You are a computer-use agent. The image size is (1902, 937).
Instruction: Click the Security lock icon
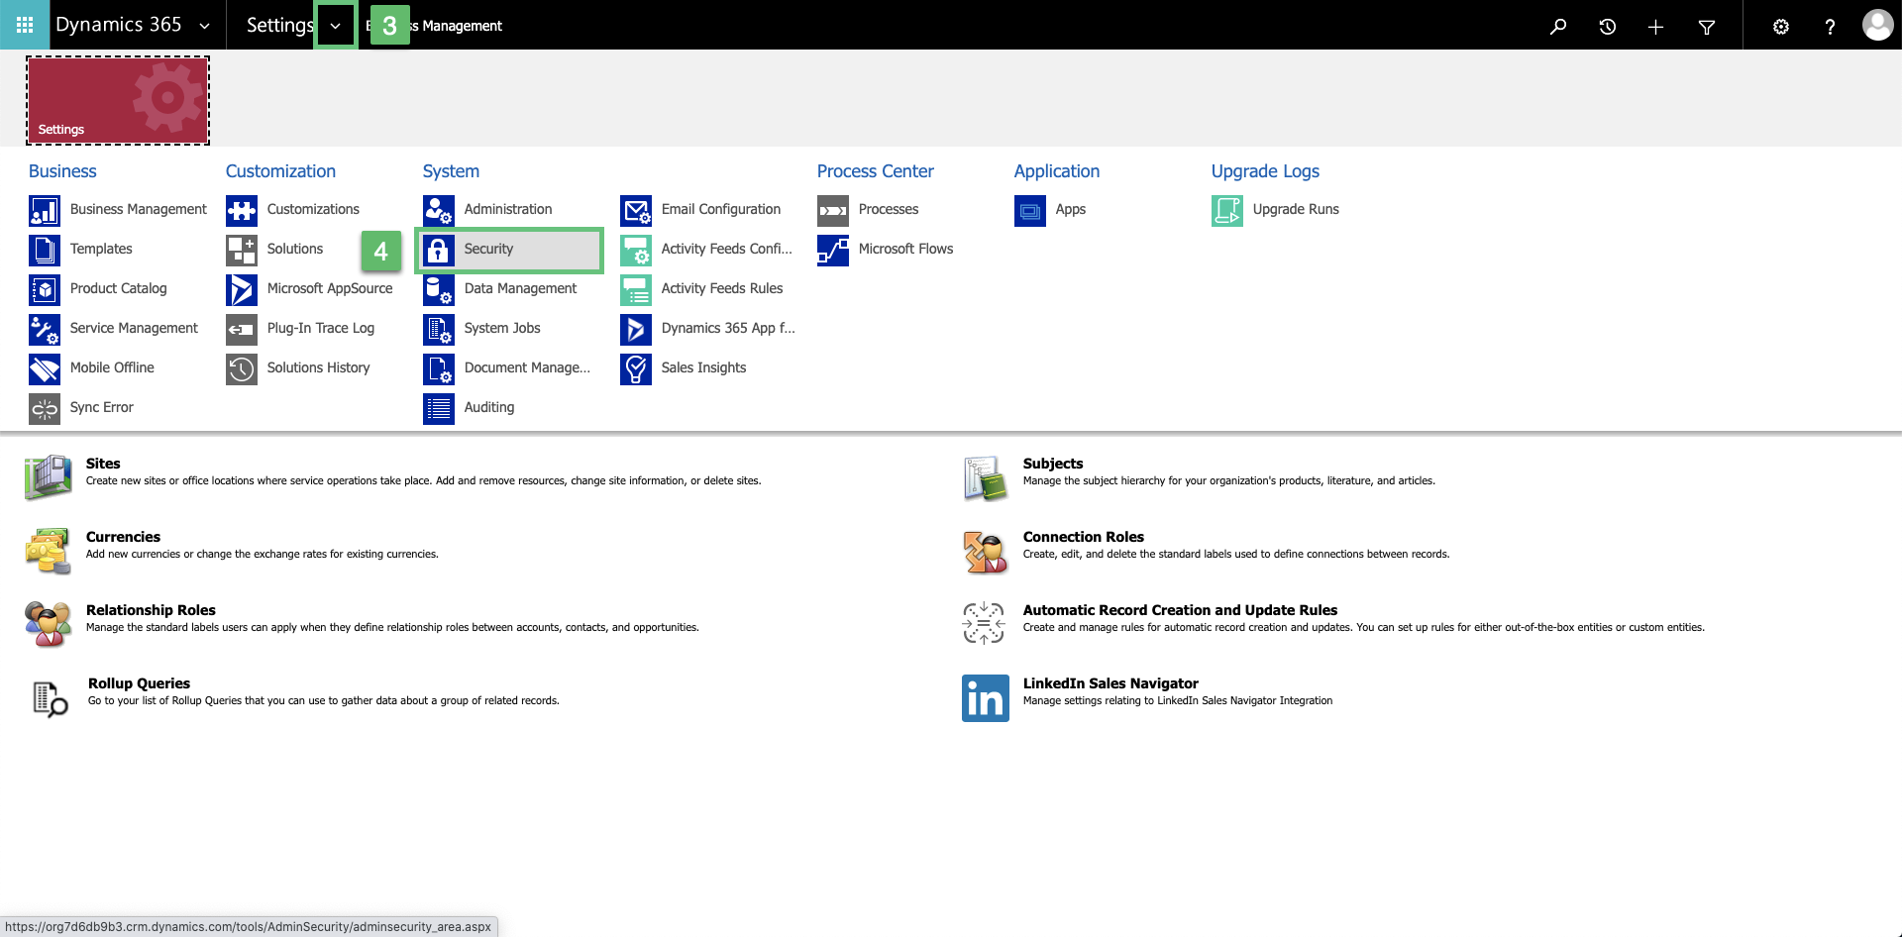pos(439,251)
